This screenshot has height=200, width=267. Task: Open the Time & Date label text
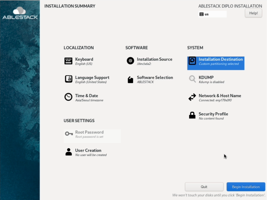click(x=86, y=96)
